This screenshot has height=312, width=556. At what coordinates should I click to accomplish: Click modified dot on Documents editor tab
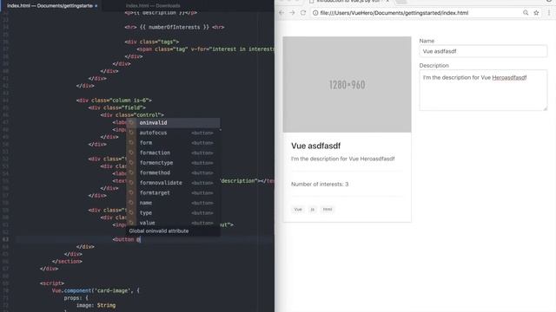(96, 6)
